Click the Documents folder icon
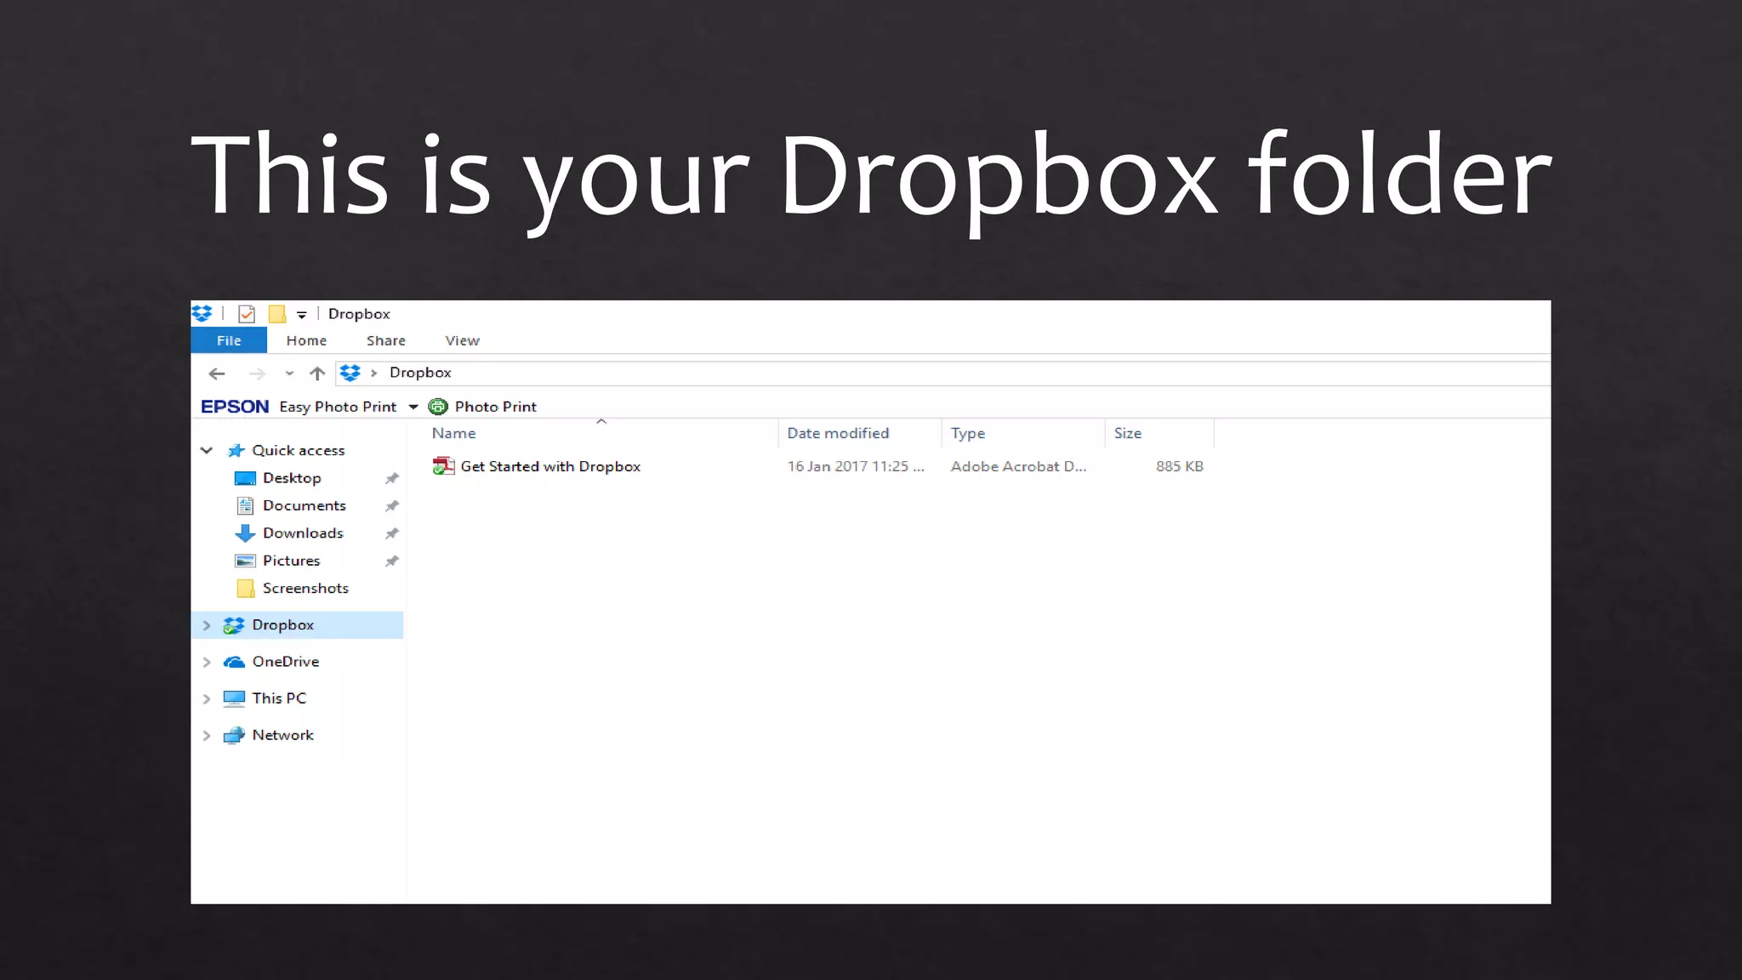Image resolution: width=1742 pixels, height=980 pixels. click(x=245, y=505)
